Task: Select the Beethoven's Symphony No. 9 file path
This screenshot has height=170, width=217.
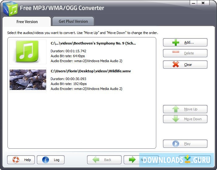Action: 93,43
